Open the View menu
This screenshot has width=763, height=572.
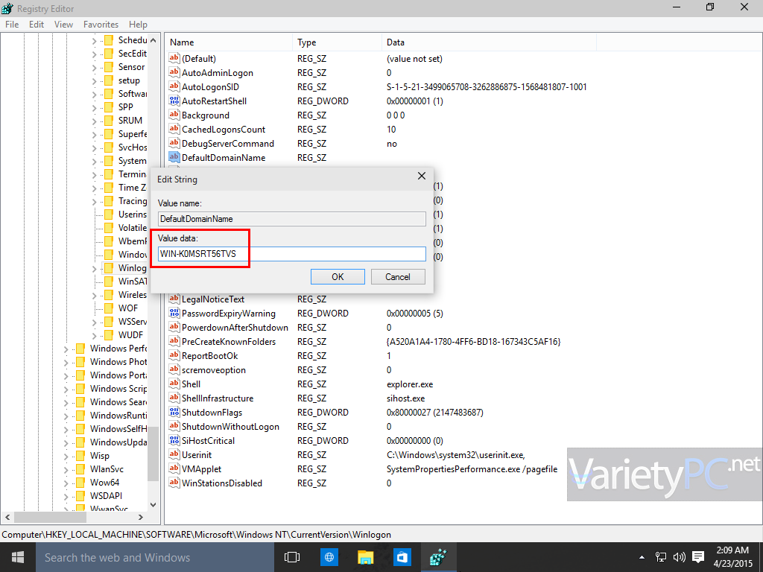coord(63,24)
